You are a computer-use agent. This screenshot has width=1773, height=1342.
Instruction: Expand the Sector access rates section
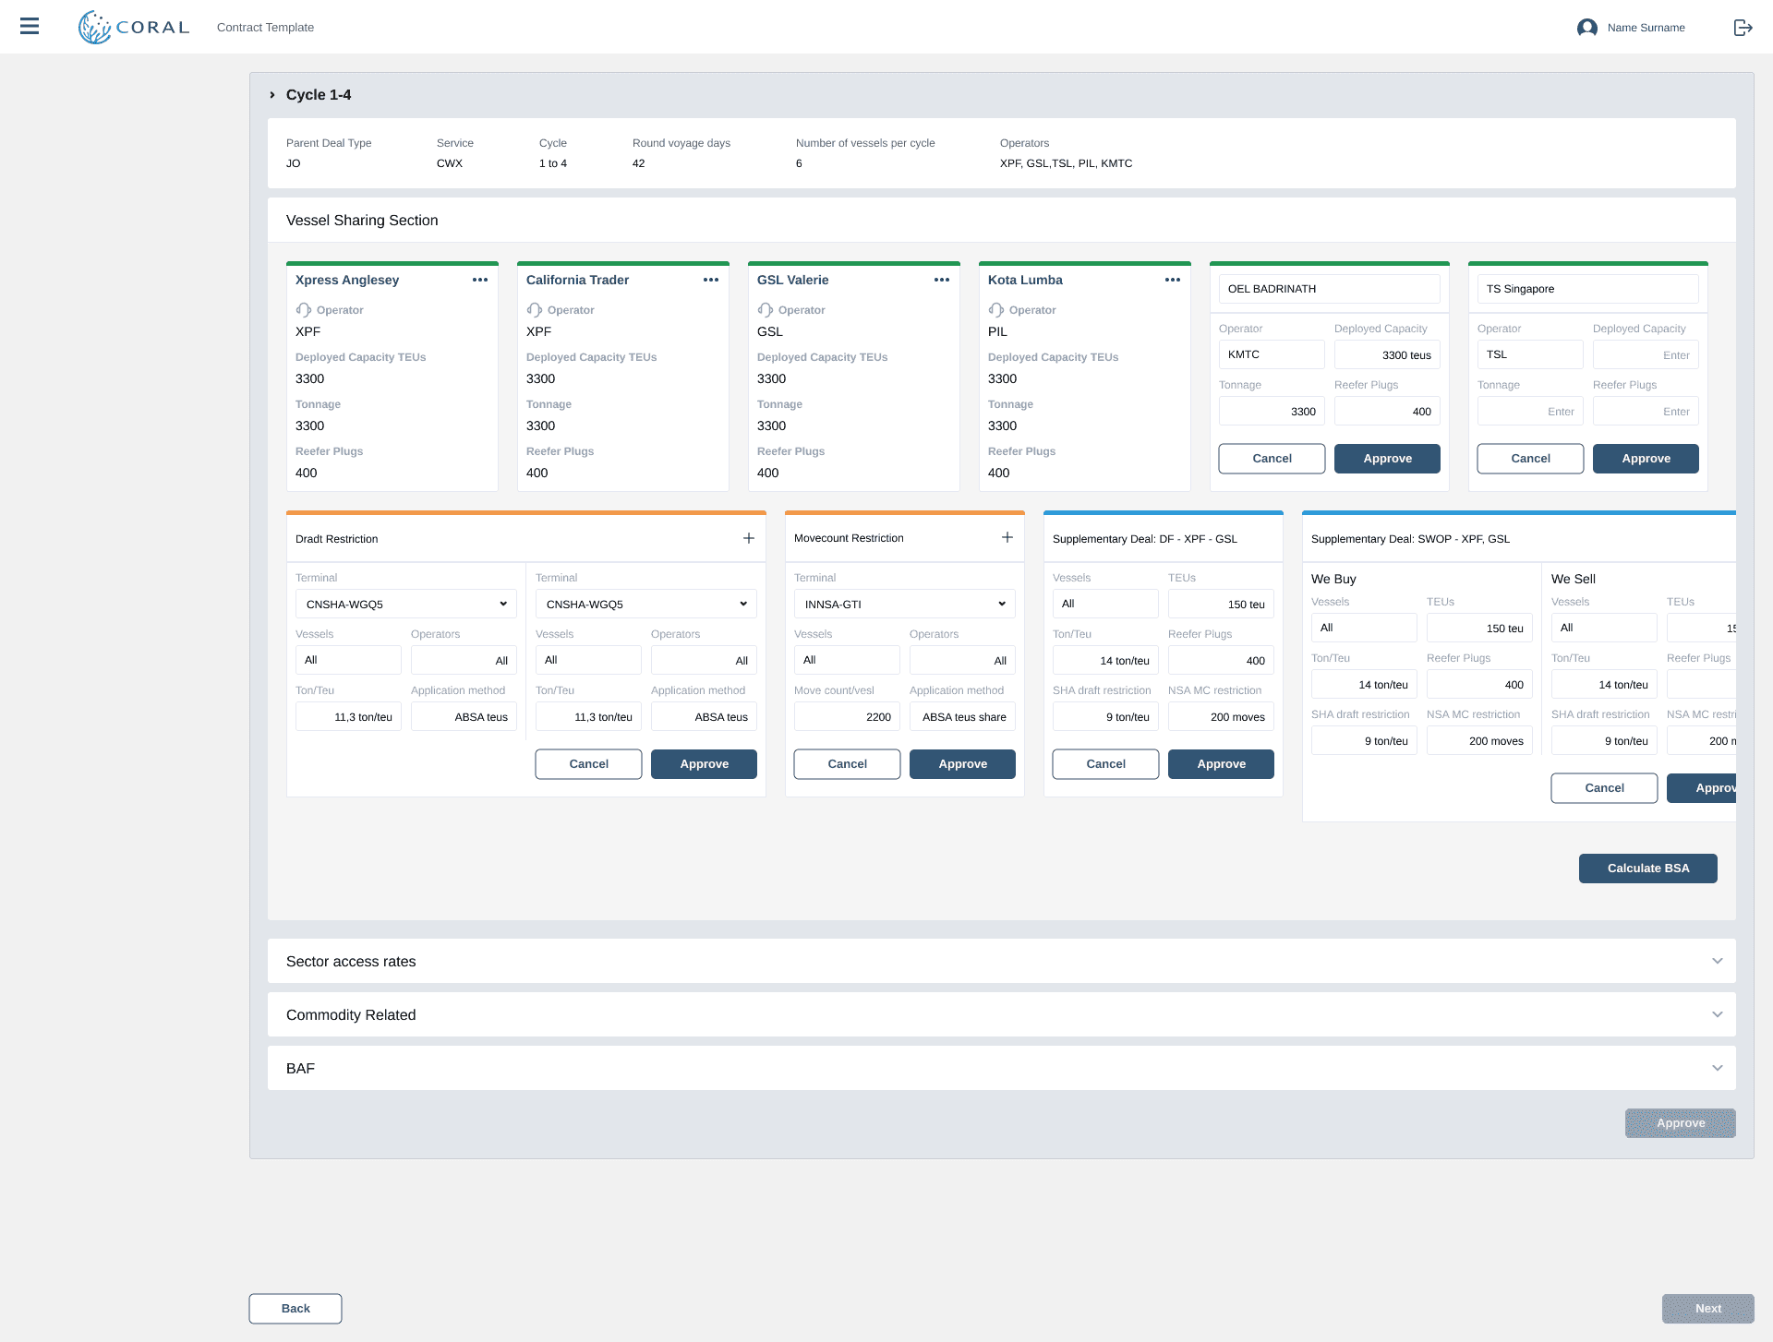[1718, 961]
